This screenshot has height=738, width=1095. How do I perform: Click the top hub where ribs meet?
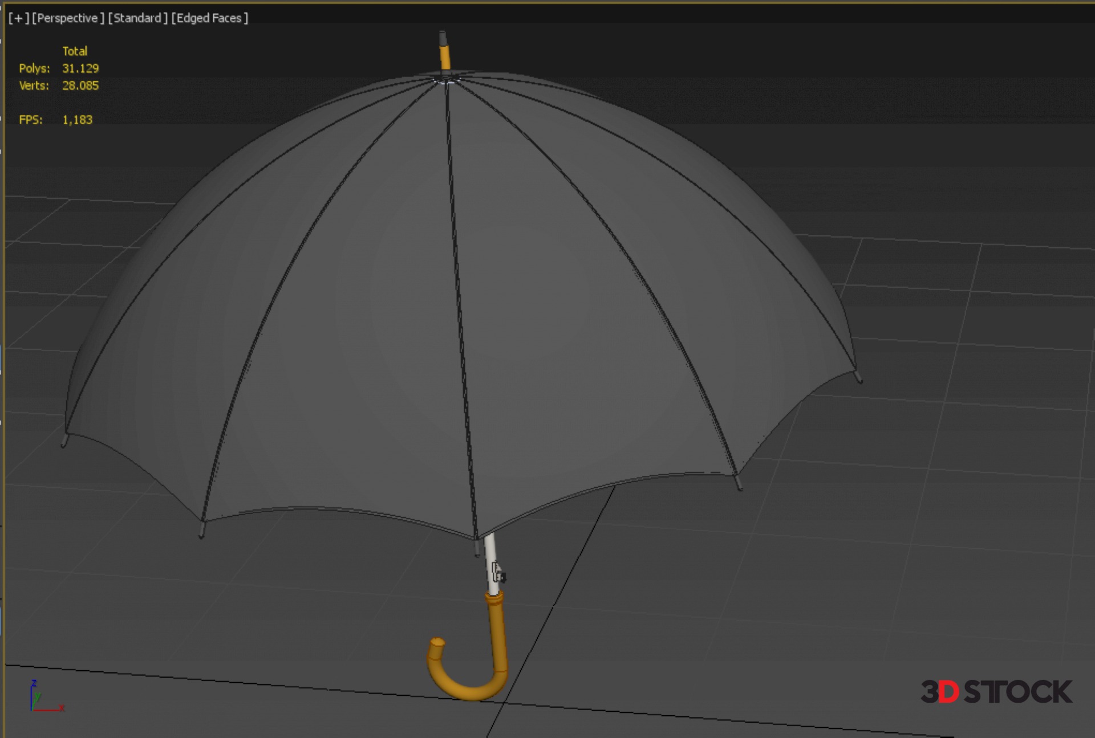[447, 80]
